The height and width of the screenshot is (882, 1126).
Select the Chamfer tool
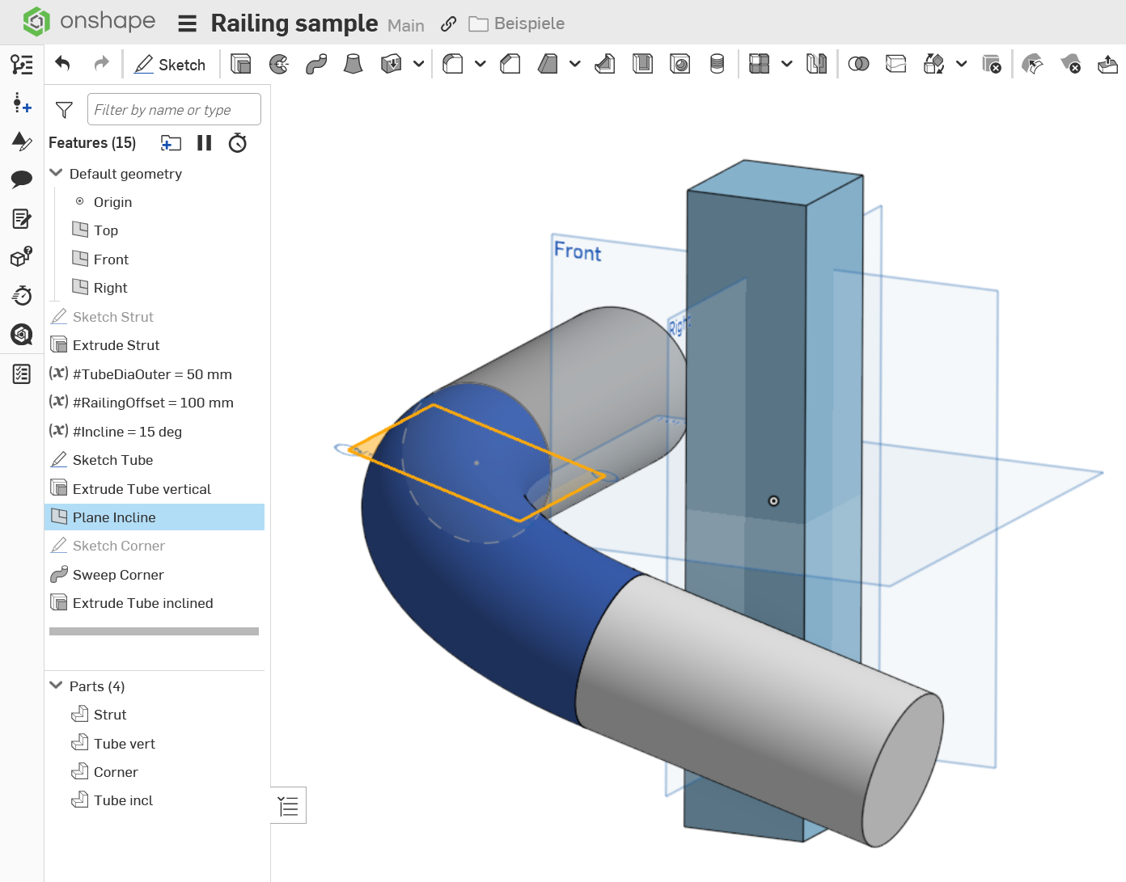coord(510,64)
